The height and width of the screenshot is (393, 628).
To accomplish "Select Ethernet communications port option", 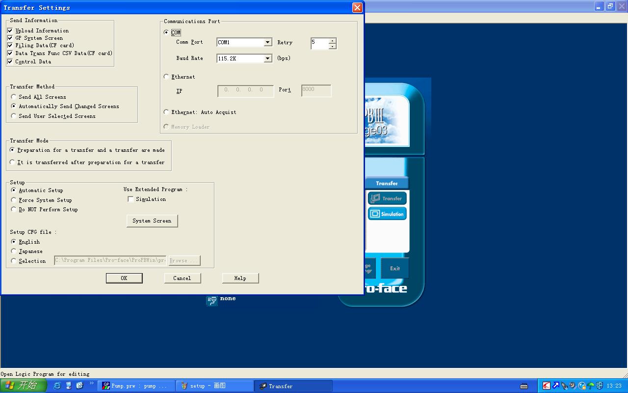I will 166,77.
